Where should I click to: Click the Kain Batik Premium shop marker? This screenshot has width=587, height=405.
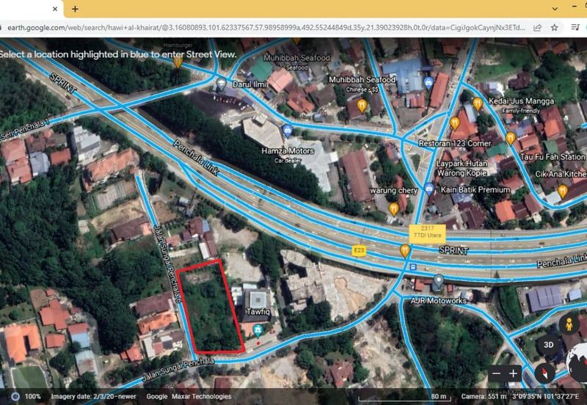tap(429, 189)
